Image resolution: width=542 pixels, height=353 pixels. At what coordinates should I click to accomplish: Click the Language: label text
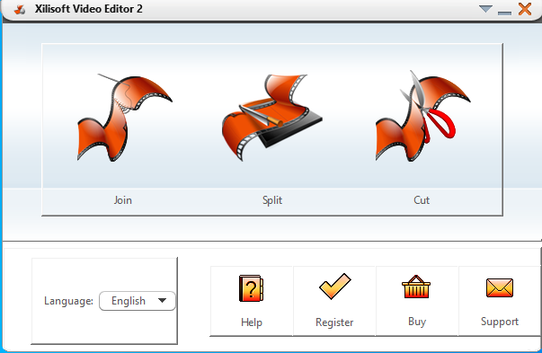(x=68, y=301)
